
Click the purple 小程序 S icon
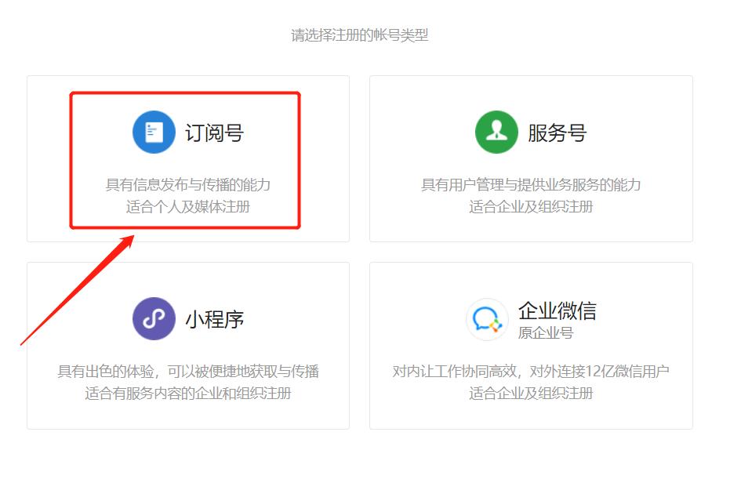coord(154,318)
